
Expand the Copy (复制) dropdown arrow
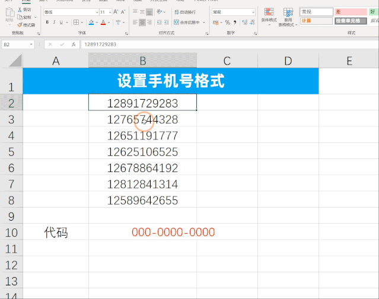[x=35, y=17]
